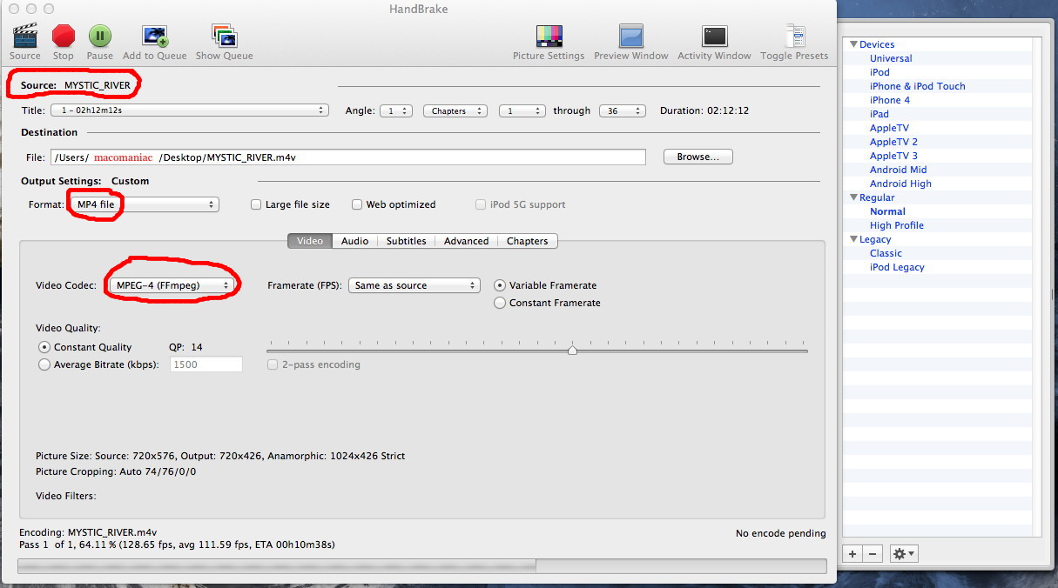Switch to the Chapters tab
This screenshot has width=1058, height=588.
tap(528, 241)
